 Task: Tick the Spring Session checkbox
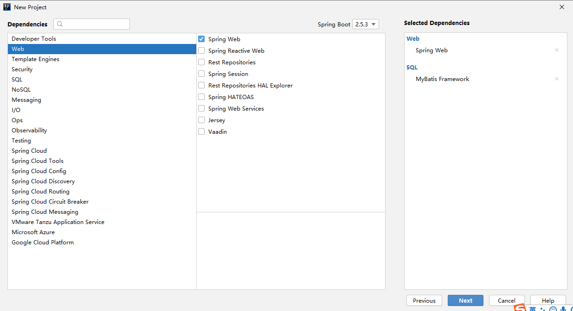pyautogui.click(x=201, y=74)
